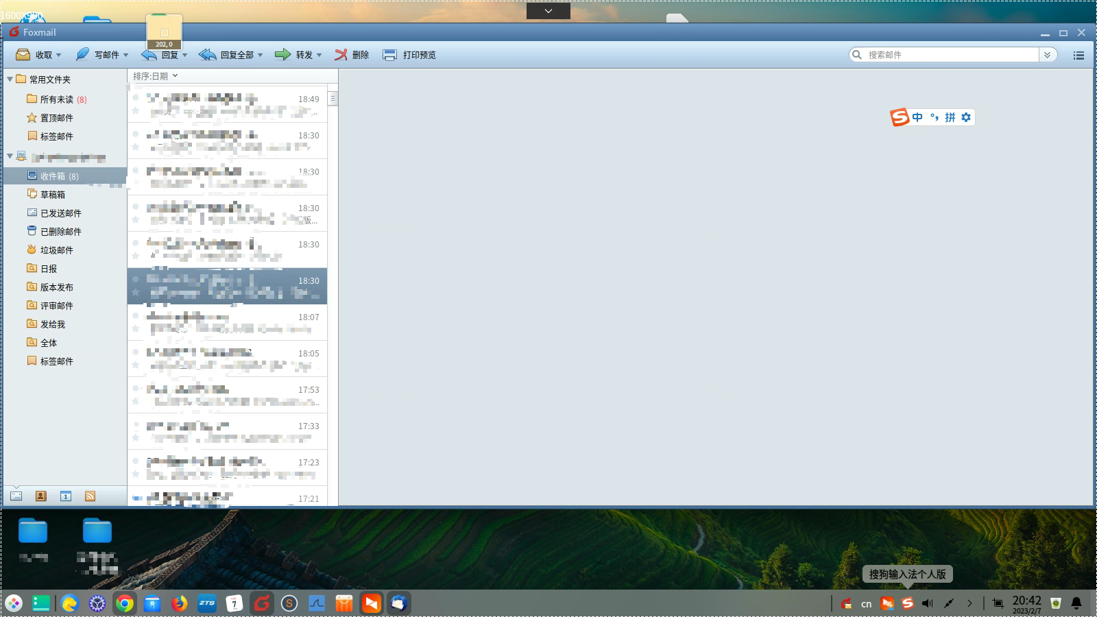Screen dimensions: 1097x617
Task: Star the email received at 17:53
Action: click(136, 401)
